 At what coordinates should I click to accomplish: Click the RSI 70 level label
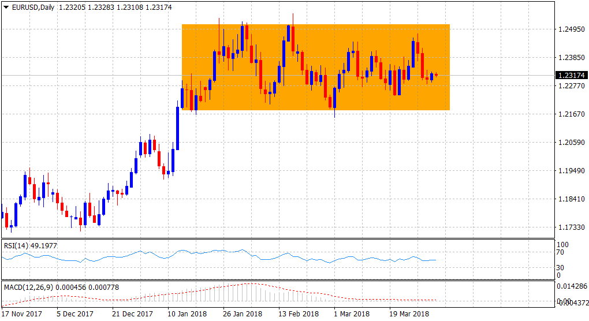pyautogui.click(x=560, y=252)
